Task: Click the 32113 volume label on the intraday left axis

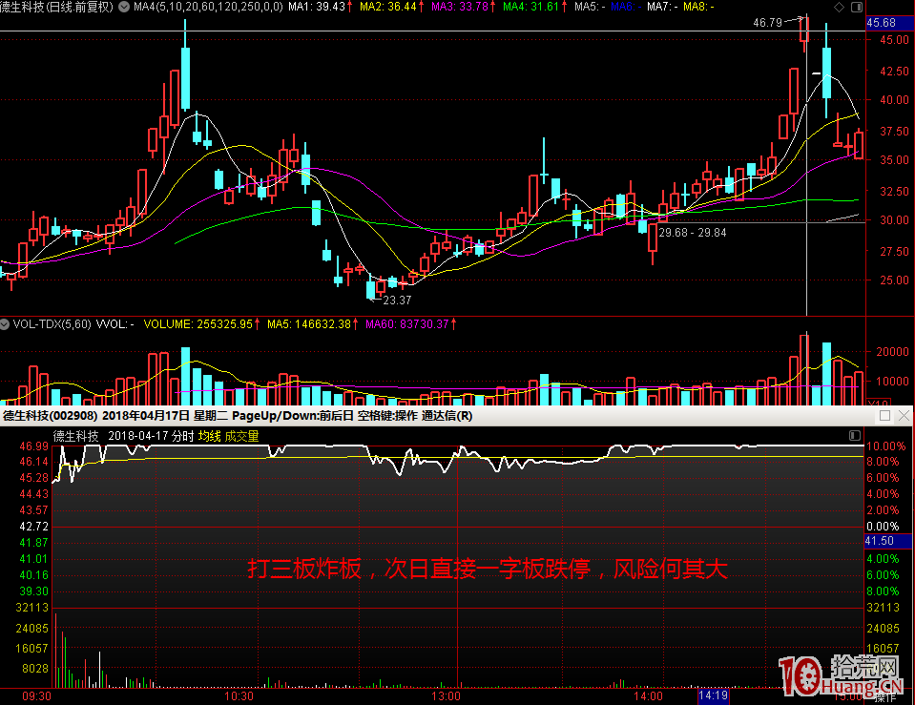Action: click(32, 608)
